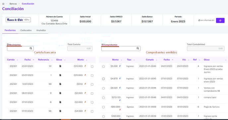Select voucher 2023-01-01-0049 checkbox

point(103,67)
